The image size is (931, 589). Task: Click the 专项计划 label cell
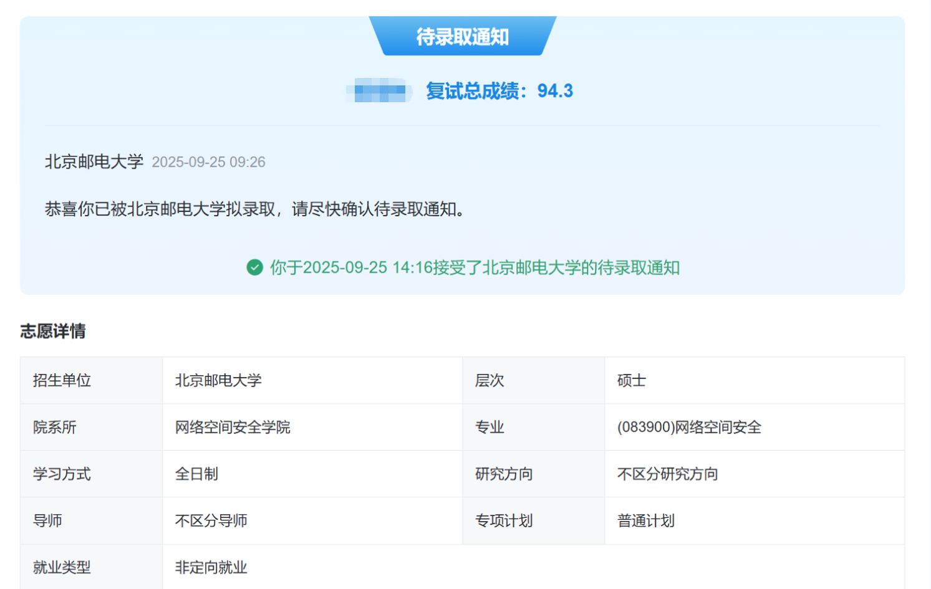tap(534, 520)
